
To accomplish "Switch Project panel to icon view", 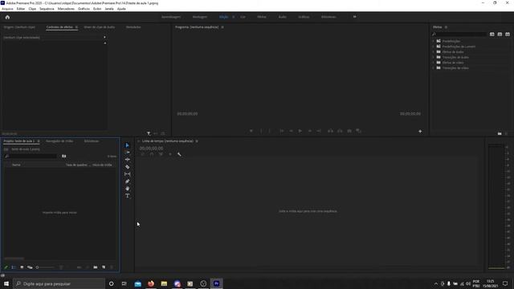I will click(x=22, y=267).
